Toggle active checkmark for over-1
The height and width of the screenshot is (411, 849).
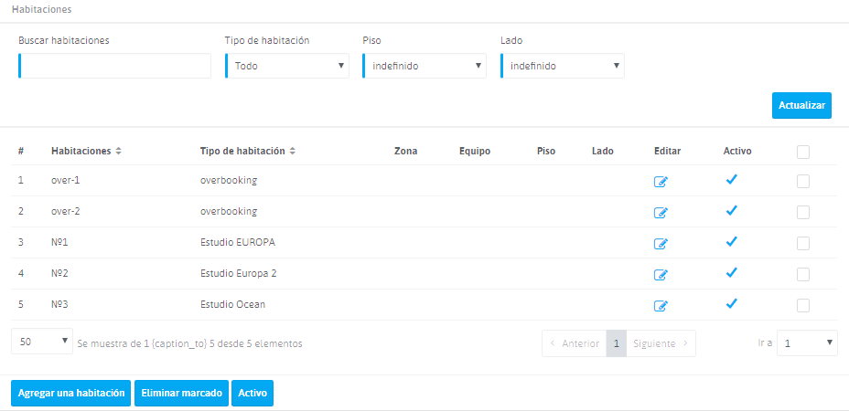[x=731, y=180]
